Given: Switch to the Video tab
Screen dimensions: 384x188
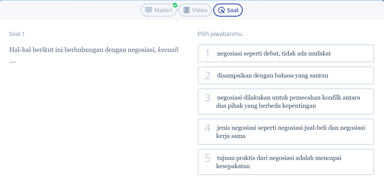Looking at the screenshot, I should pos(195,10).
